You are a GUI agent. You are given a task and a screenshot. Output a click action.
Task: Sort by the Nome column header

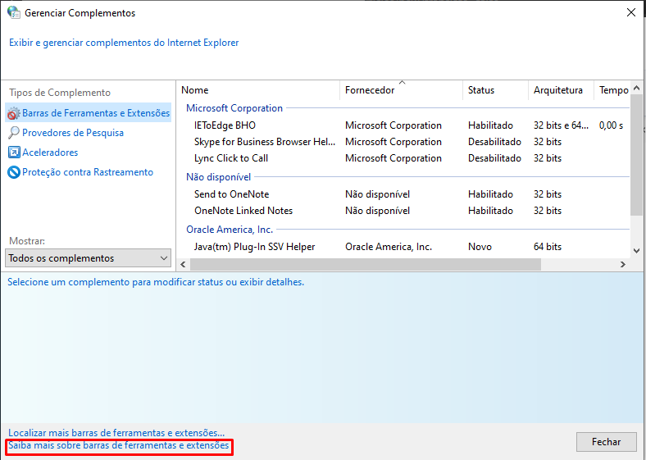tap(260, 90)
